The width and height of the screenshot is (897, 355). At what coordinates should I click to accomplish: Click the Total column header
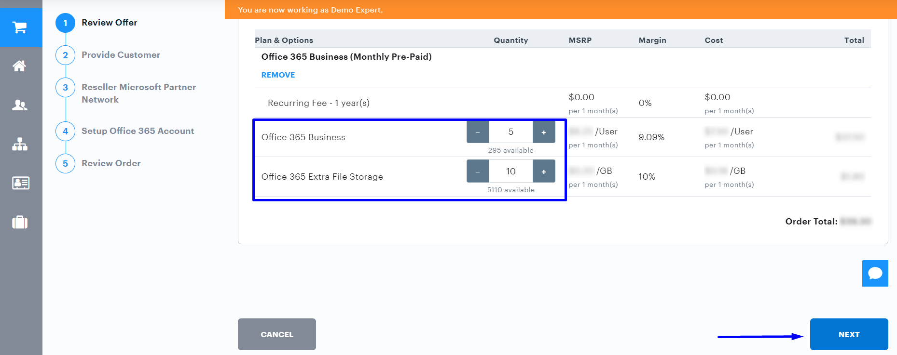(854, 40)
